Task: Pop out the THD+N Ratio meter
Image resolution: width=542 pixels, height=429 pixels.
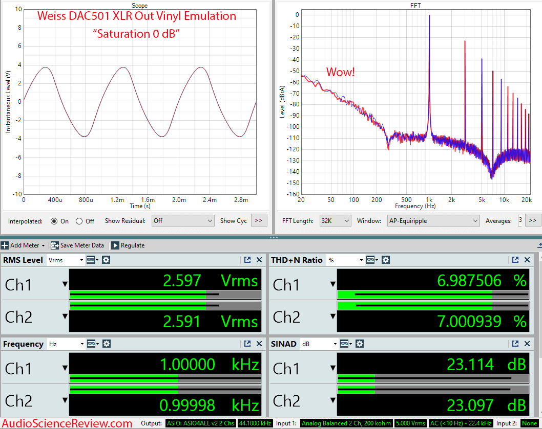Action: tap(515, 260)
